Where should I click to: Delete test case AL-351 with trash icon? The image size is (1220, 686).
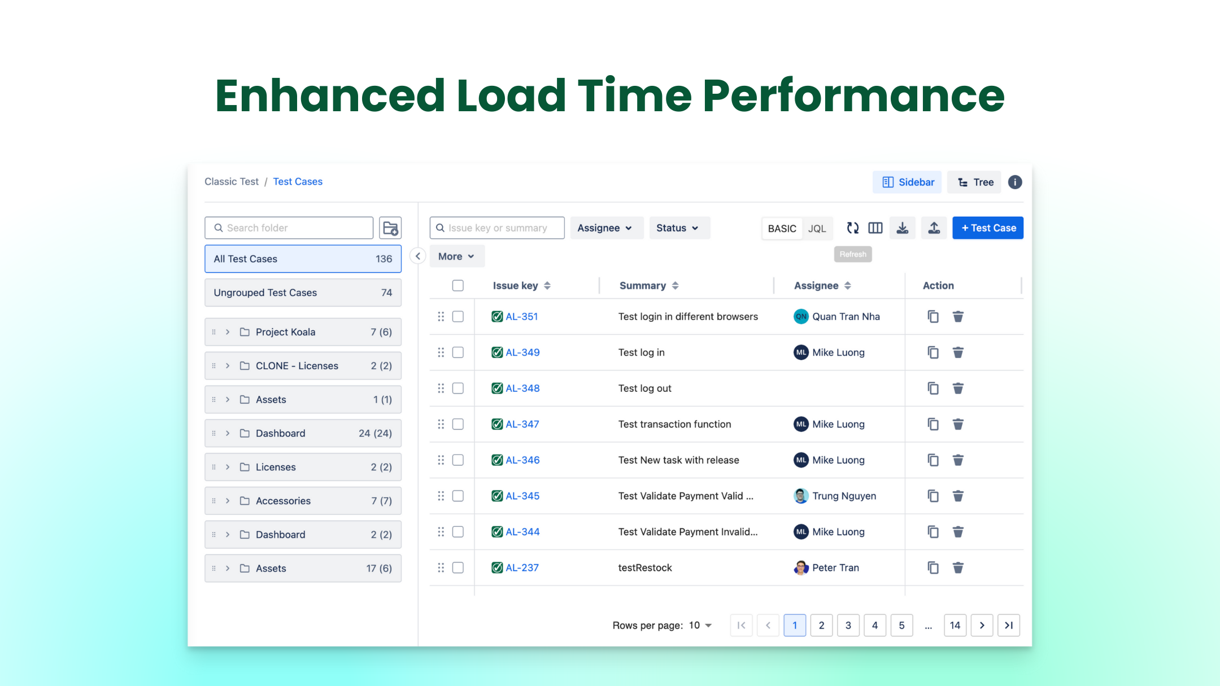[x=958, y=317]
